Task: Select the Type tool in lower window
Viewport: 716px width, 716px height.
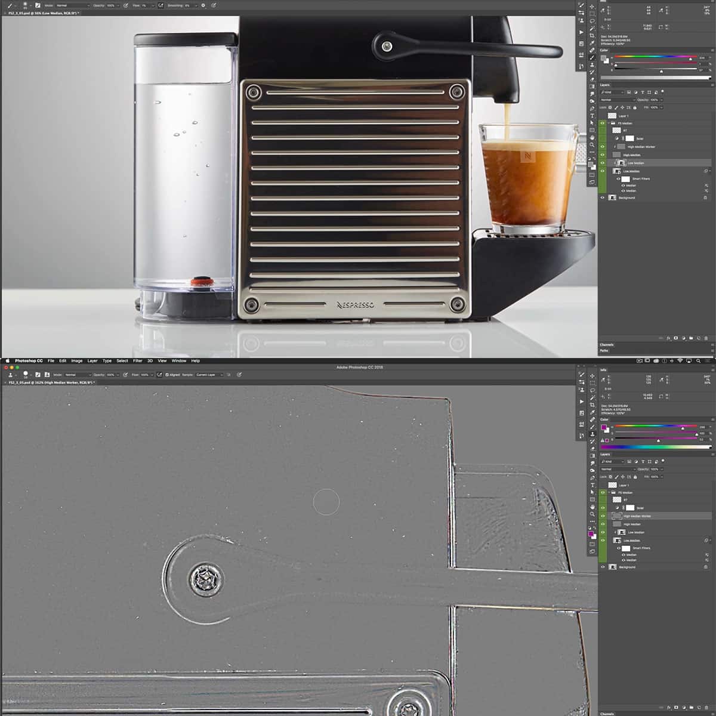Action: (x=592, y=485)
